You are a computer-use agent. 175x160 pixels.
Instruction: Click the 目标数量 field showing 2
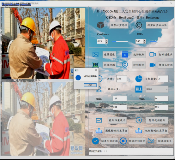coord(163,79)
